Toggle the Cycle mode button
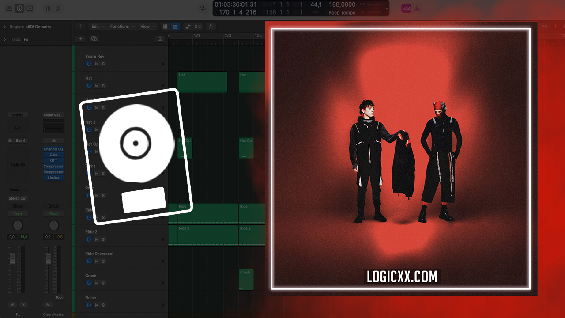The image size is (565, 318). click(203, 8)
